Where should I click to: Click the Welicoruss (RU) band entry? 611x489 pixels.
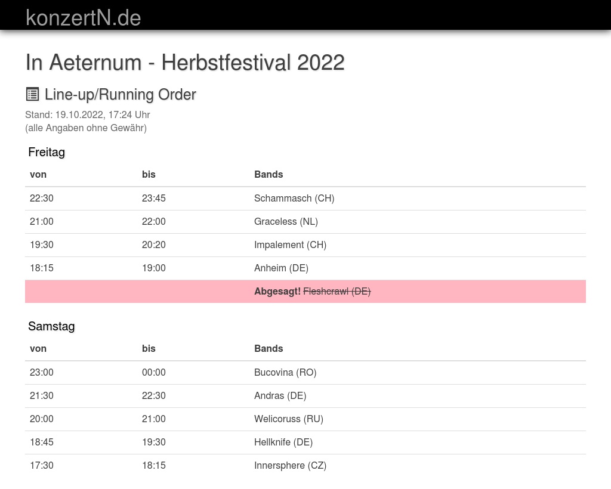(289, 419)
